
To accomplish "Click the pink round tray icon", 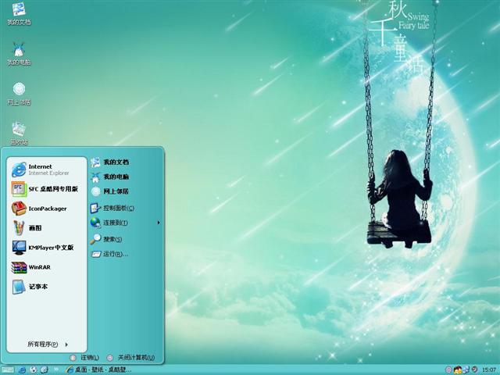I will (448, 370).
